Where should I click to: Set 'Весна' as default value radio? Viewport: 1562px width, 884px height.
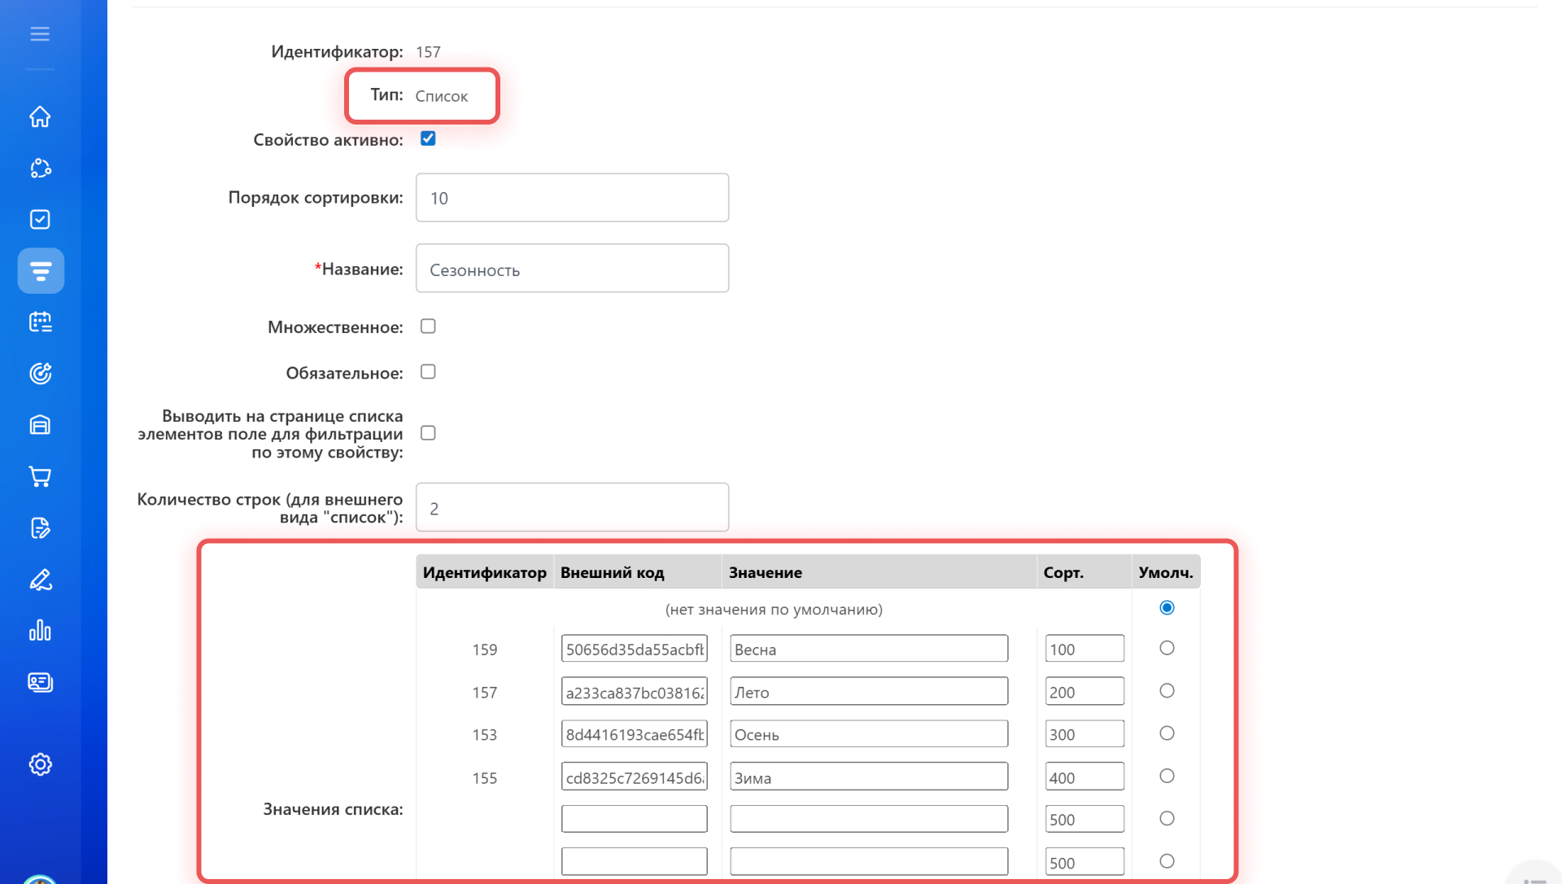1167,649
